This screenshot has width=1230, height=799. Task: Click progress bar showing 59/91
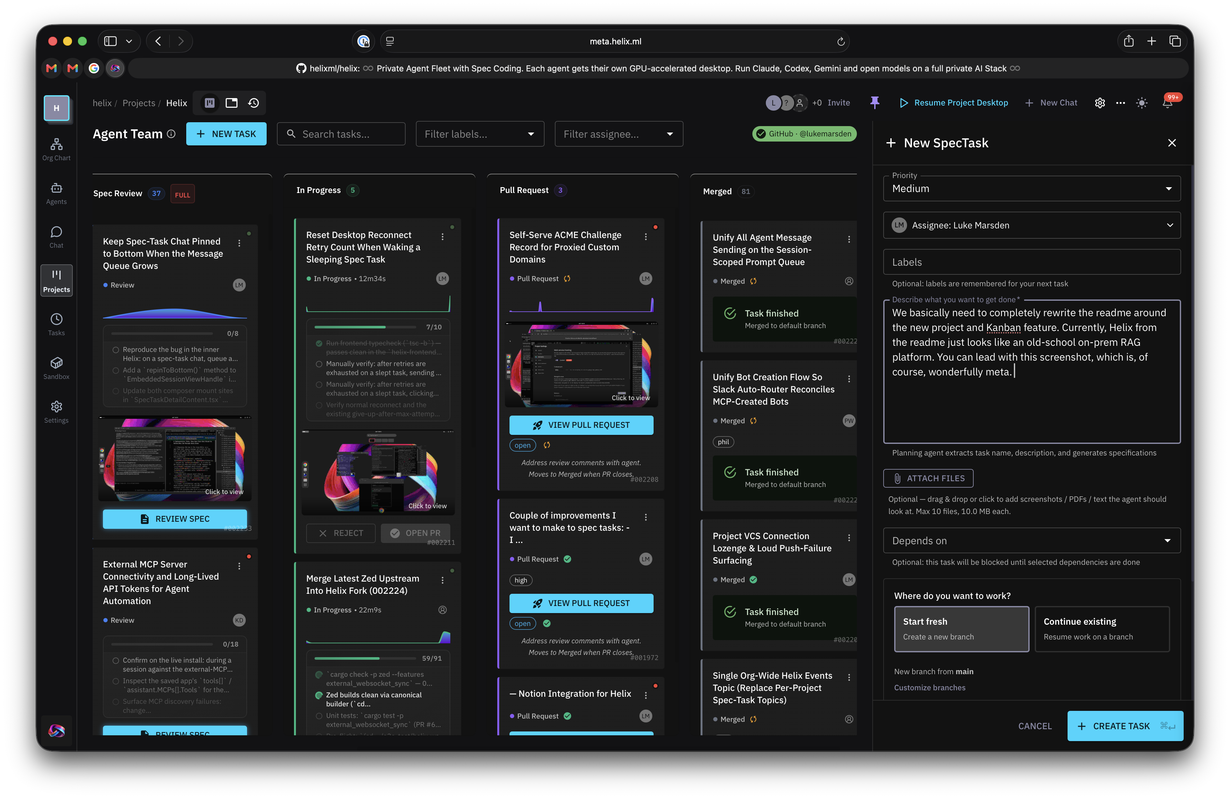click(x=365, y=658)
